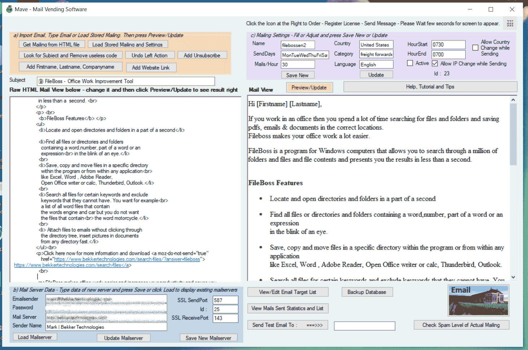The width and height of the screenshot is (528, 350).
Task: Click the Add Website Link button
Action: point(151,68)
